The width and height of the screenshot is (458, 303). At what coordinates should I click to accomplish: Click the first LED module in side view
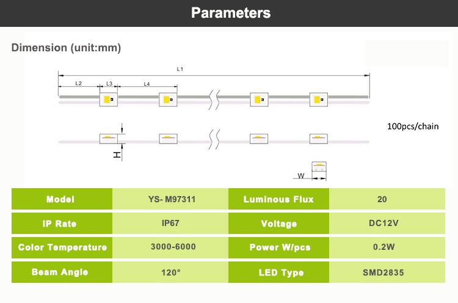click(108, 139)
